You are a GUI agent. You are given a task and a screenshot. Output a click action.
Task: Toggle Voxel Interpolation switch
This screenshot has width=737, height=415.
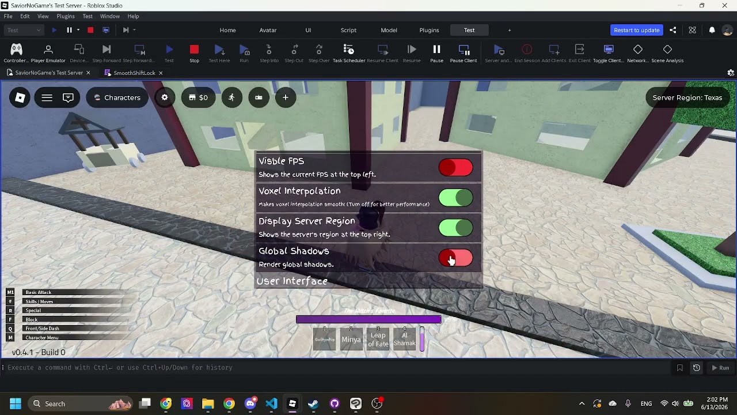455,198
